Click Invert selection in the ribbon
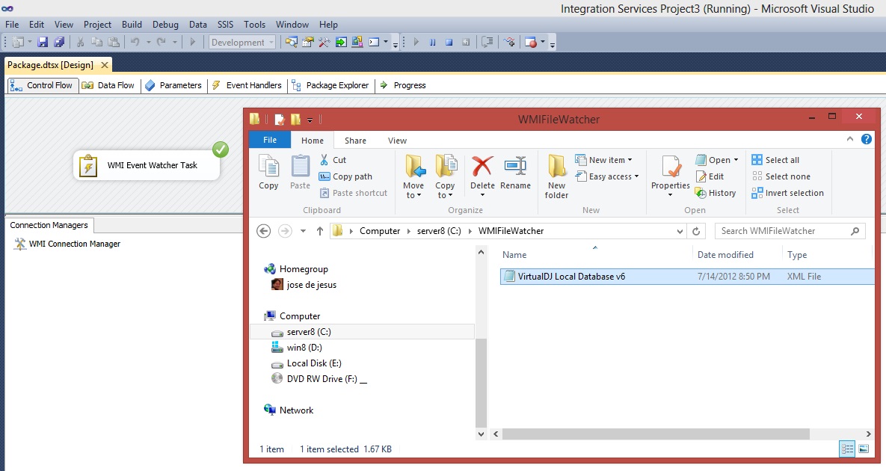This screenshot has width=886, height=471. (x=788, y=193)
